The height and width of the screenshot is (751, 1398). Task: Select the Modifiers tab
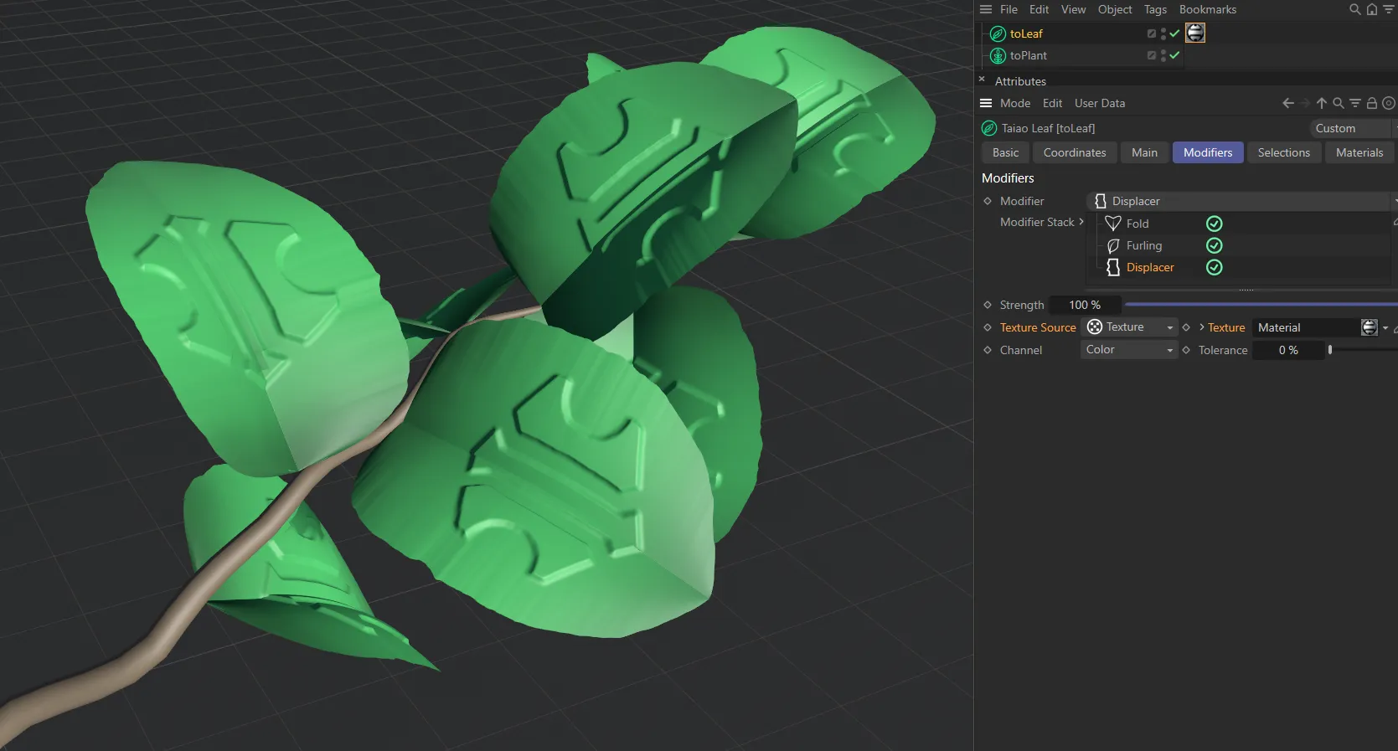pos(1208,152)
